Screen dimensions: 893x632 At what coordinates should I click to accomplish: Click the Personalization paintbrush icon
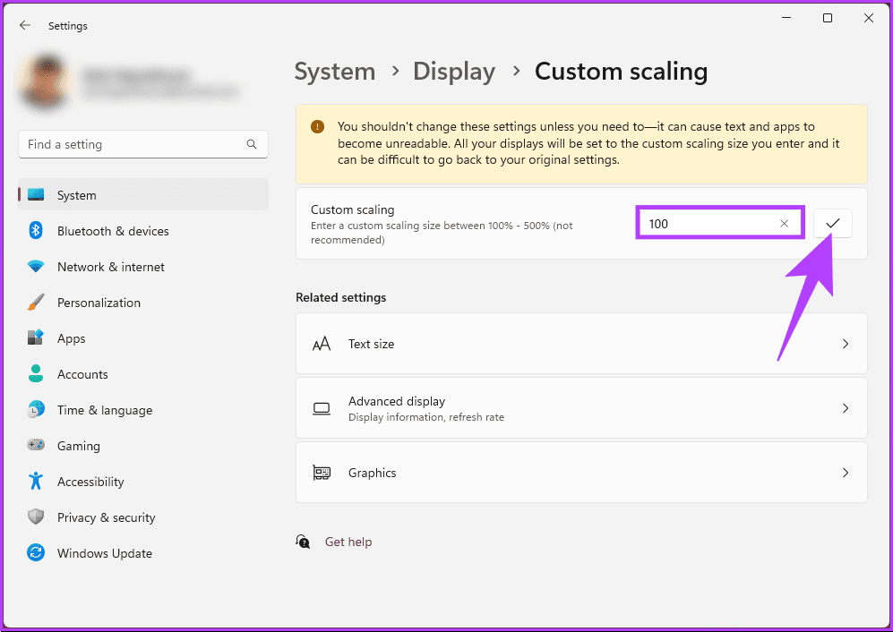coord(36,303)
